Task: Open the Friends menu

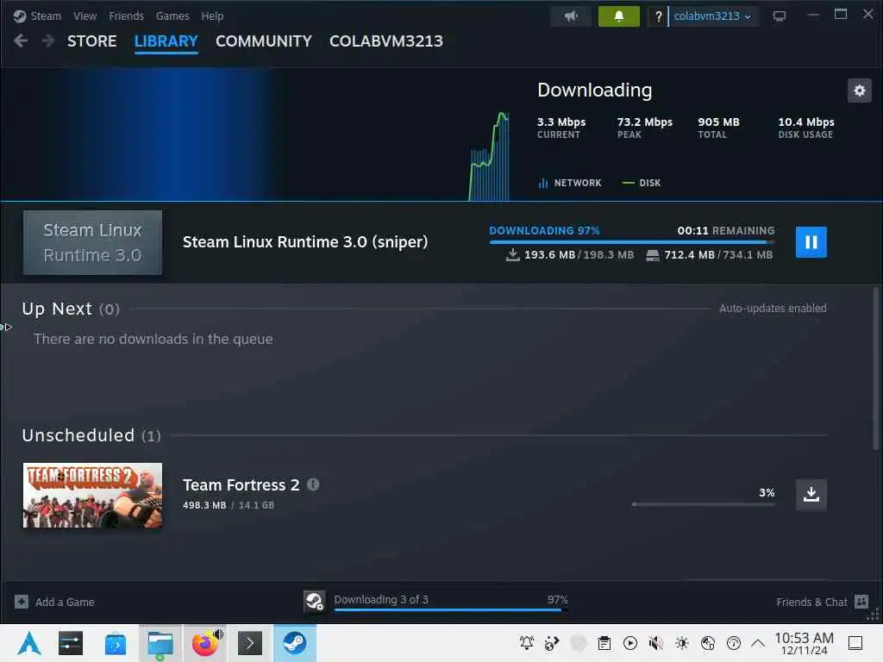Action: pyautogui.click(x=126, y=16)
